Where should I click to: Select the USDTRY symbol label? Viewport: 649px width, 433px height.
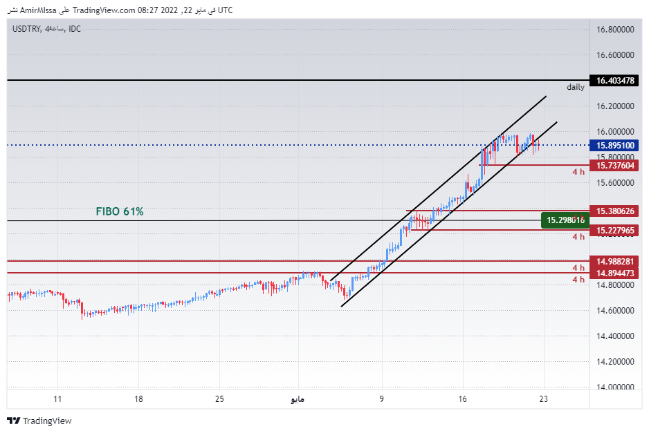(x=26, y=29)
